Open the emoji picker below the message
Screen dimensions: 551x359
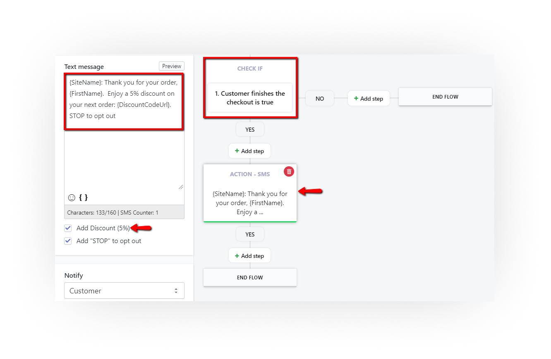72,198
